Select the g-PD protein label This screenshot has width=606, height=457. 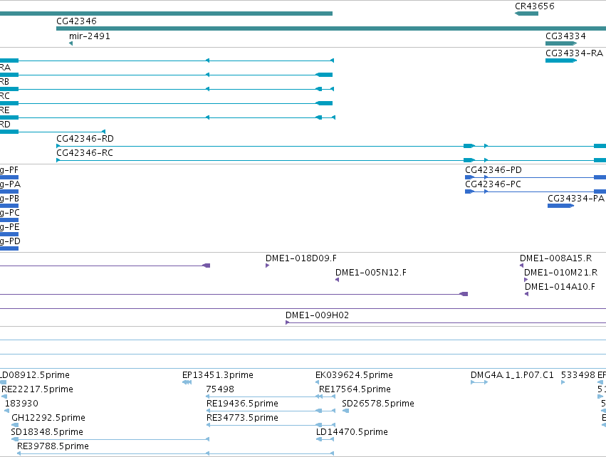tap(10, 241)
